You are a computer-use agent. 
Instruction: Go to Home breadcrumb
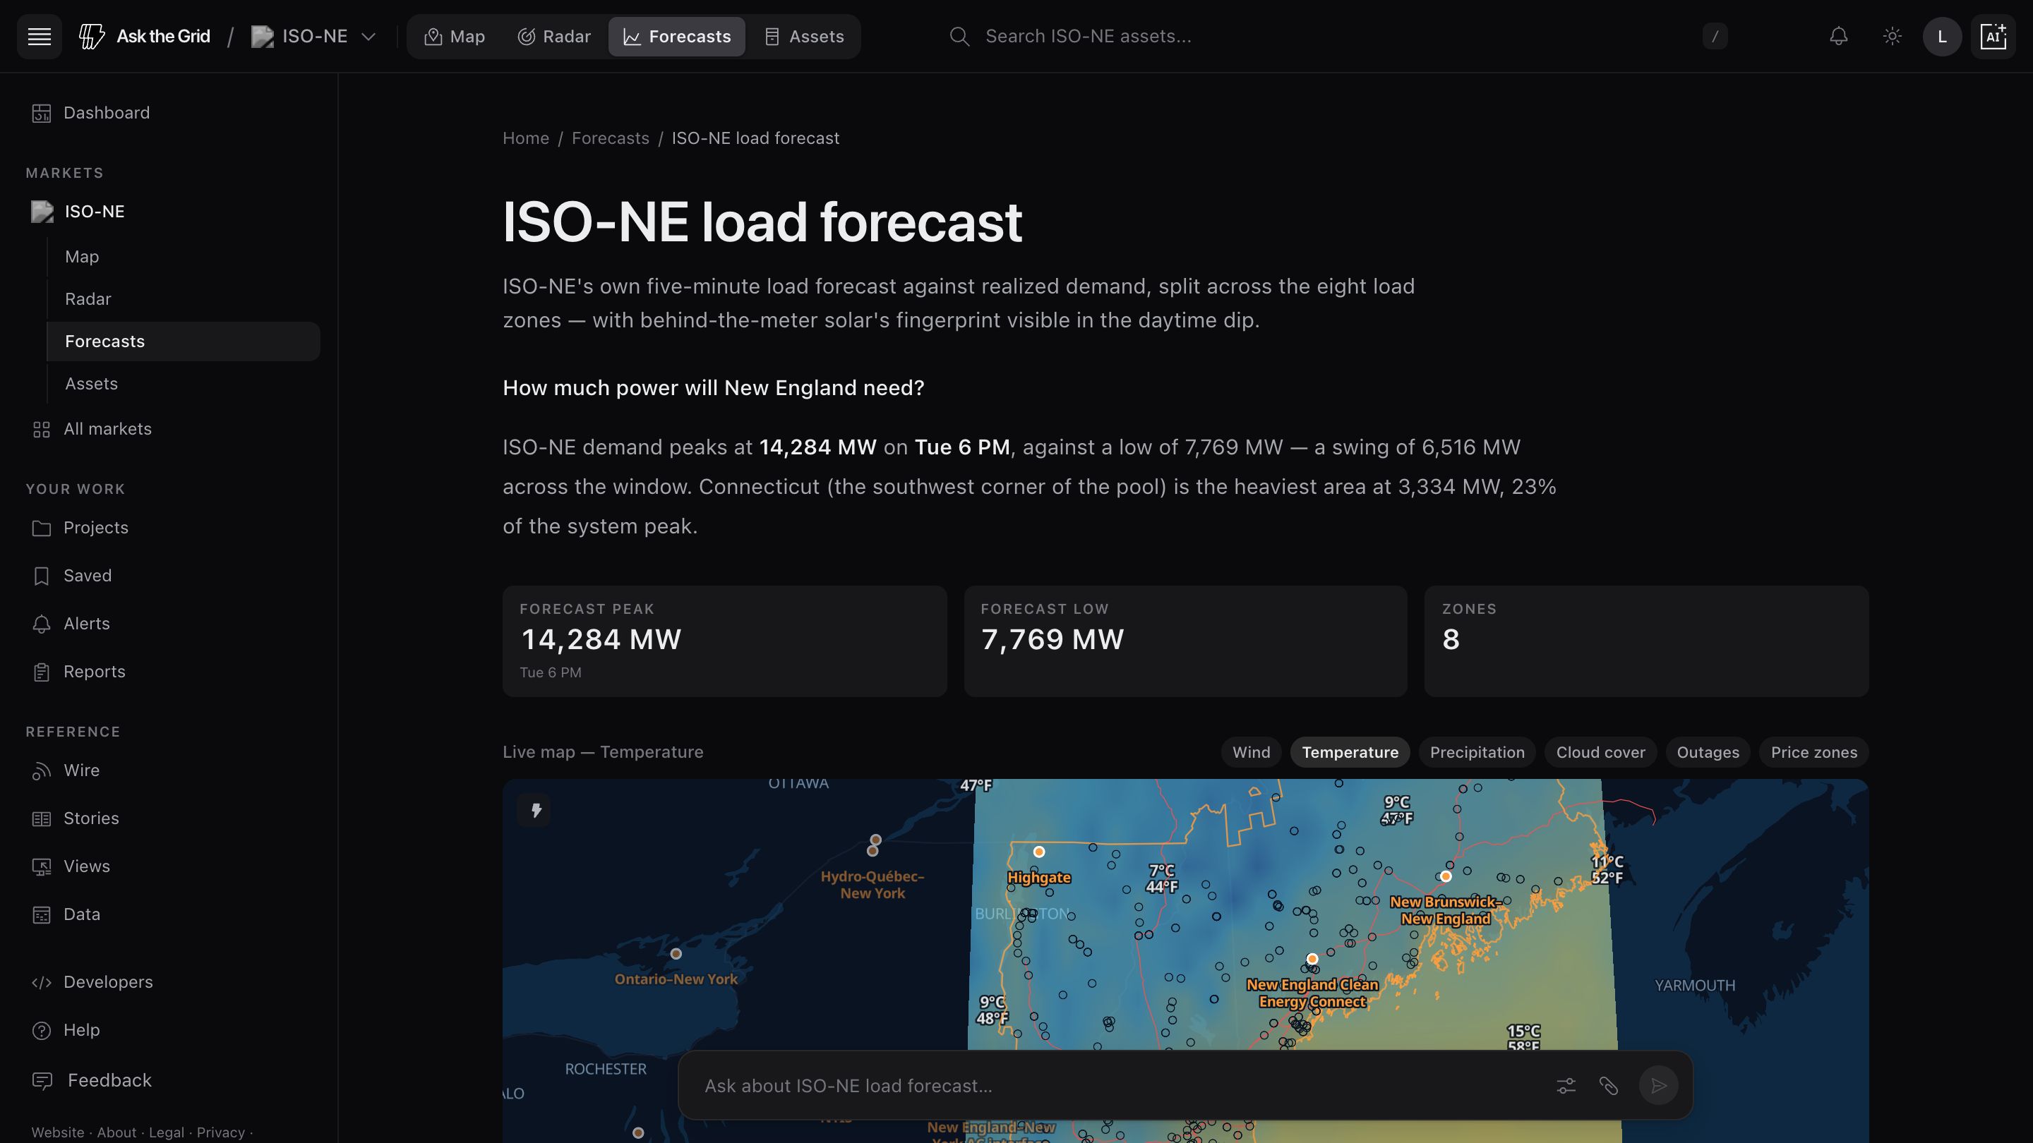click(x=526, y=138)
